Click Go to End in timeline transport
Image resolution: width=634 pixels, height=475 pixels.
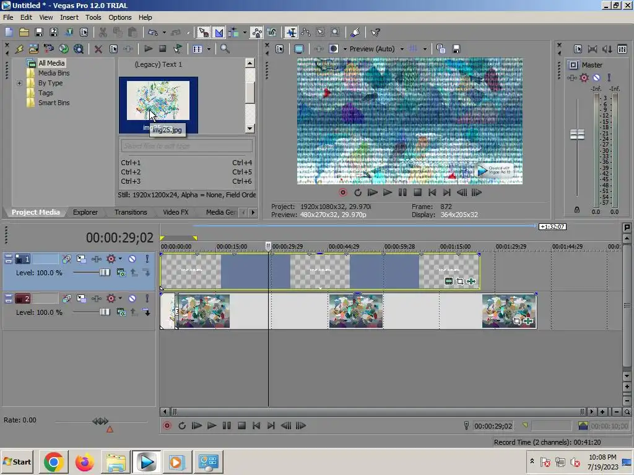click(x=271, y=426)
